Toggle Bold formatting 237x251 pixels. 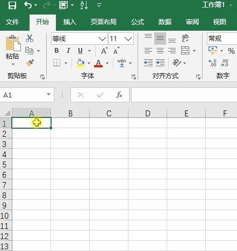(x=56, y=51)
